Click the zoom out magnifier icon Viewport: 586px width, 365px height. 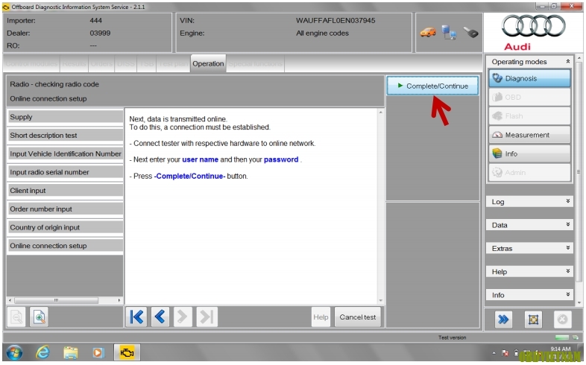click(x=16, y=317)
